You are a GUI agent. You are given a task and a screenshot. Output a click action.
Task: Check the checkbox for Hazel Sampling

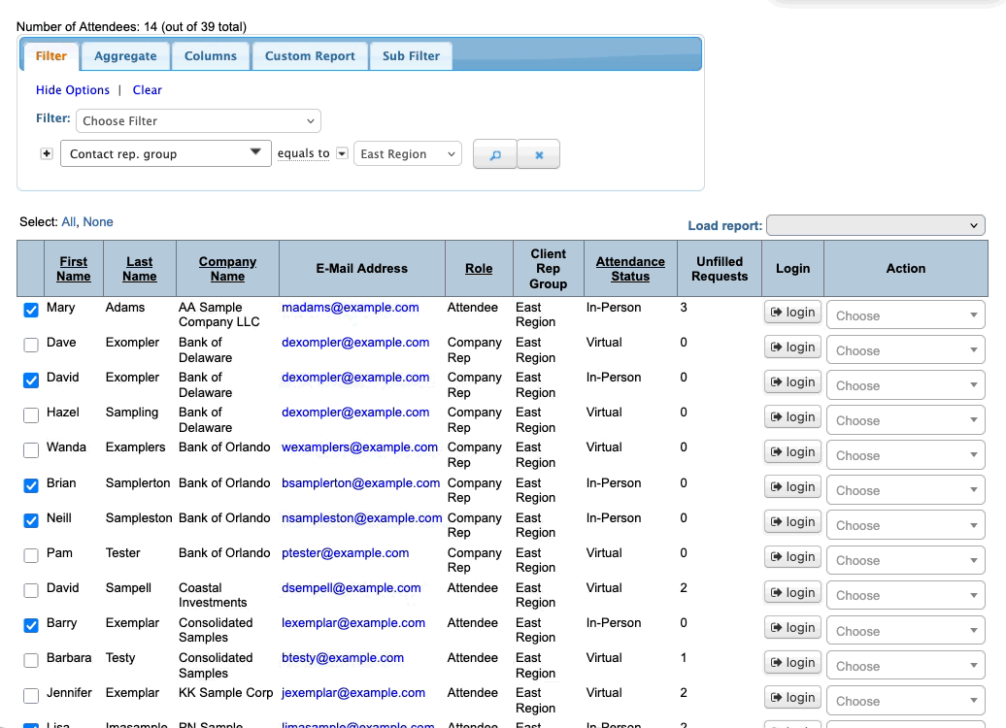[31, 415]
